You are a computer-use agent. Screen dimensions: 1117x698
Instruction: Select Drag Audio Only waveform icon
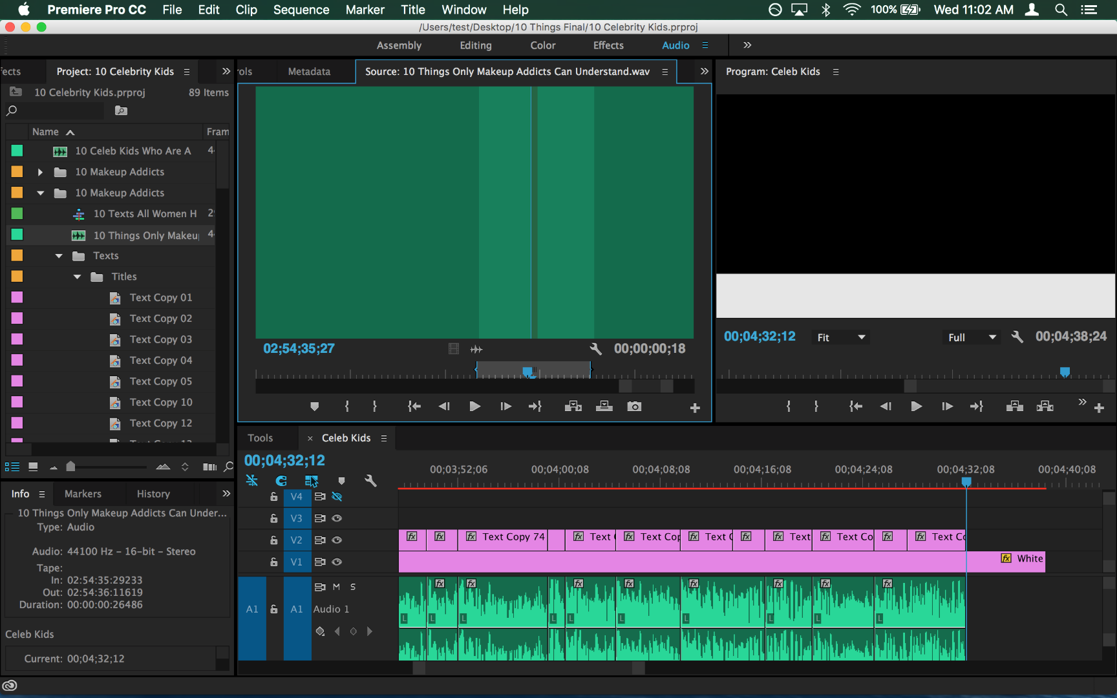[476, 349]
